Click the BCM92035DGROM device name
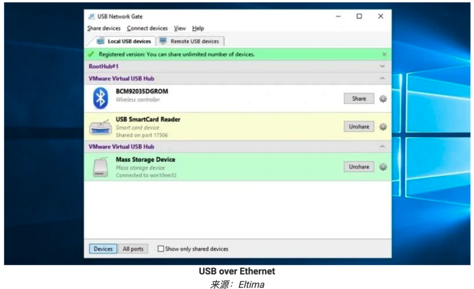Viewport: 474px width, 289px height. pos(142,91)
